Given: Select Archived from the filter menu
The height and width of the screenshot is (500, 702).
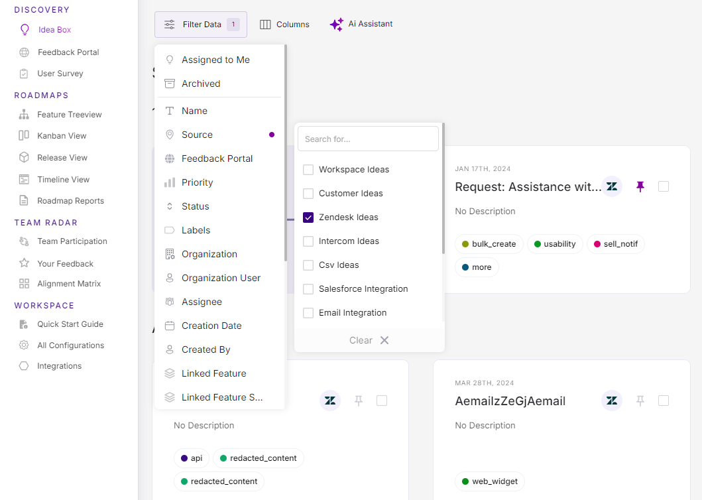Looking at the screenshot, I should pos(201,84).
